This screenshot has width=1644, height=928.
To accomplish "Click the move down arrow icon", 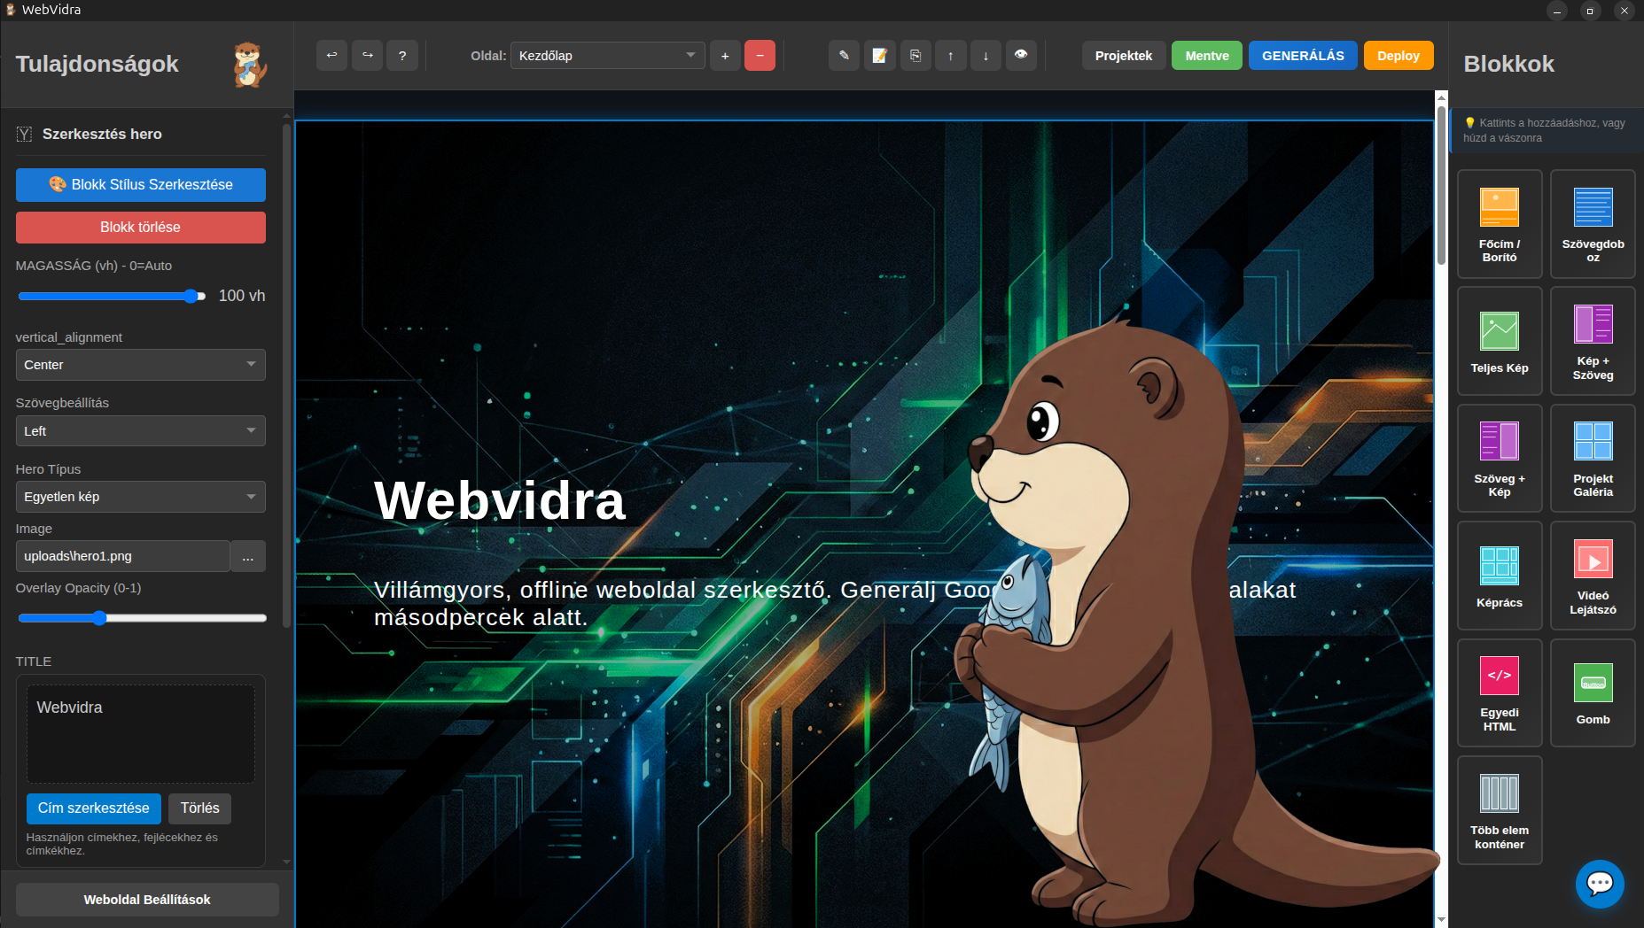I will (x=986, y=56).
